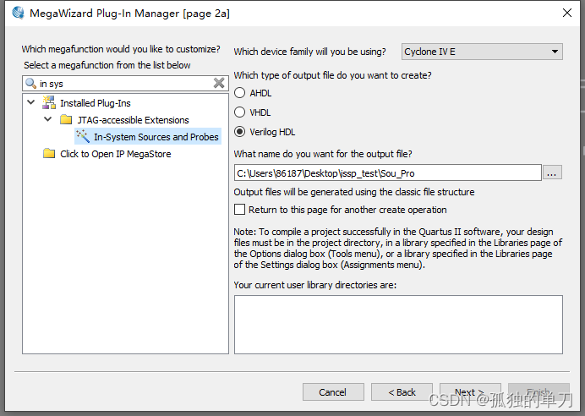Viewport: 585px width, 416px height.
Task: Select Click to Open IP MegaStore
Action: click(116, 154)
